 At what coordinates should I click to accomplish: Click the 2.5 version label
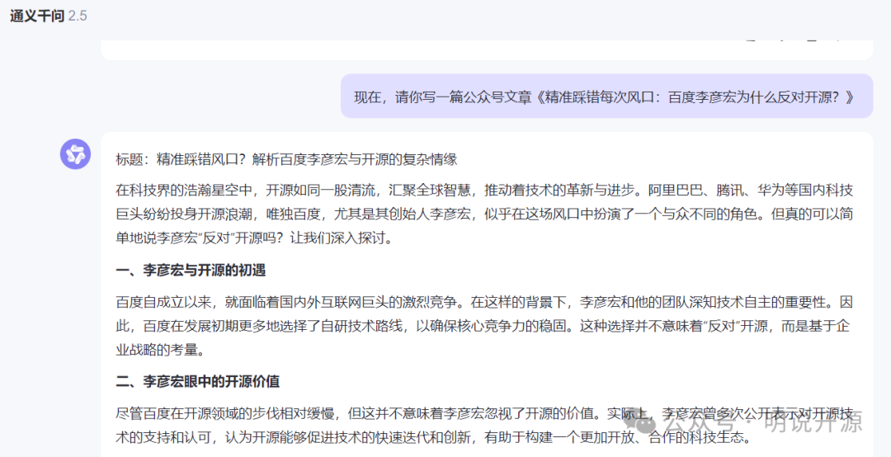coord(78,16)
